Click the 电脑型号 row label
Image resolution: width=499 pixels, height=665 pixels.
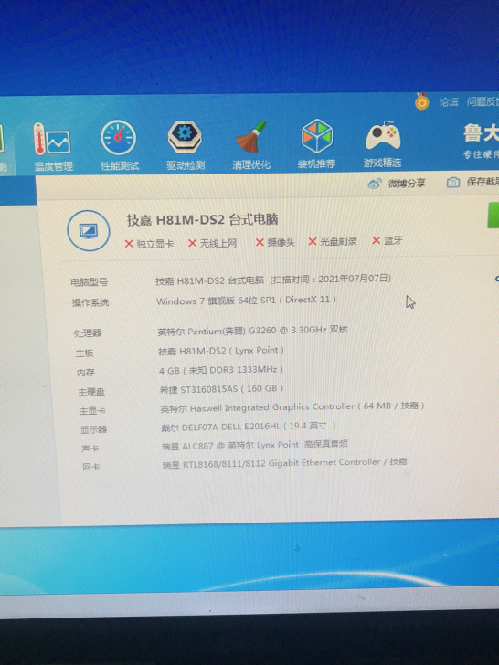[x=90, y=282]
